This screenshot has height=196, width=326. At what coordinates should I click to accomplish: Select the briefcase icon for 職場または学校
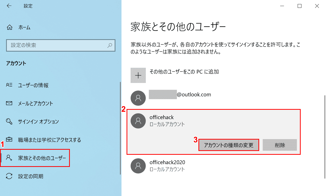9,140
